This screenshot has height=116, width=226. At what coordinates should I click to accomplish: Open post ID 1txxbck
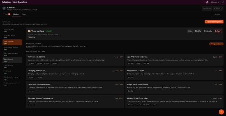(x=32, y=91)
